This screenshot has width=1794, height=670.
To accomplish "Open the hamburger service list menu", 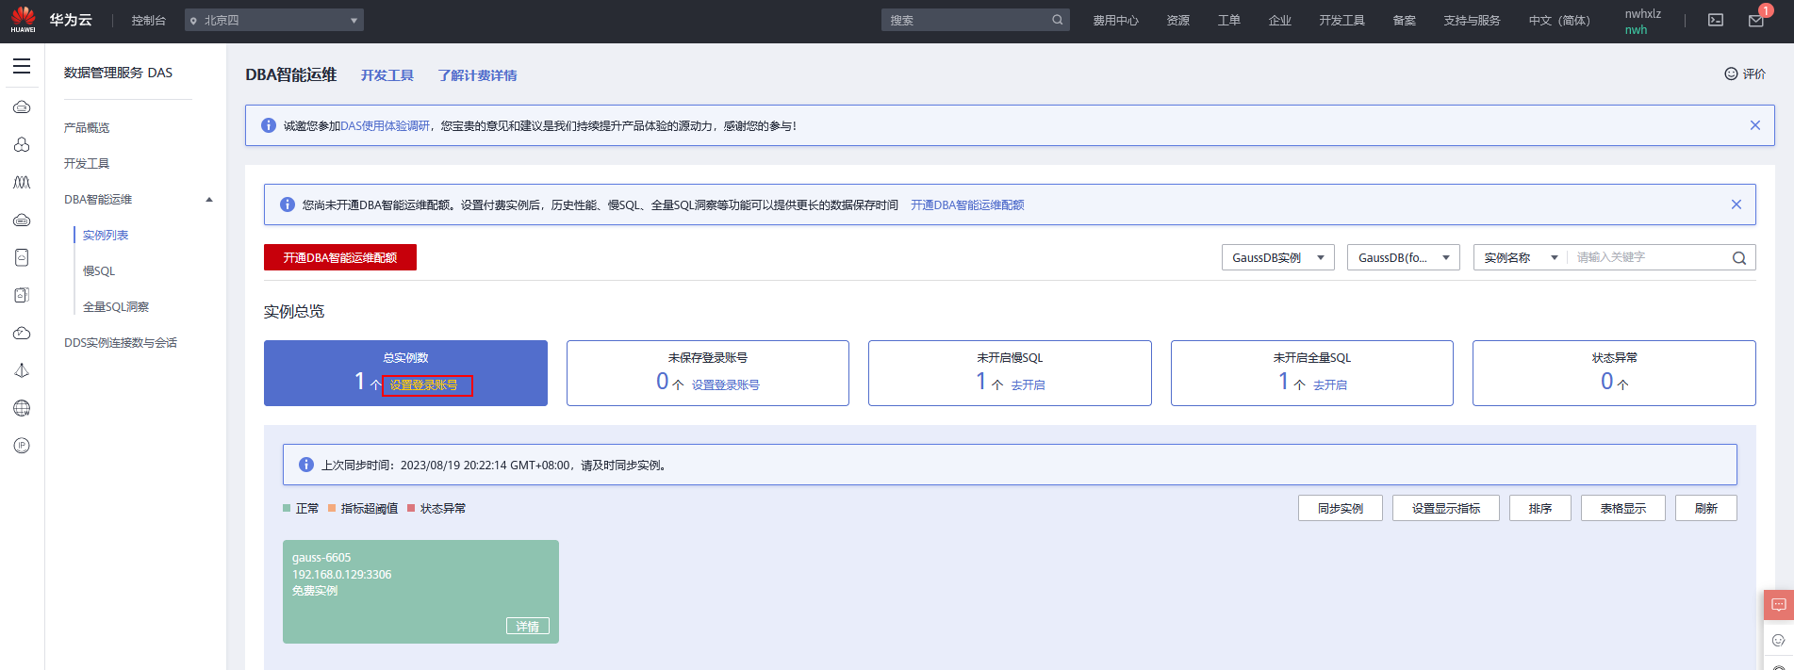I will tap(22, 66).
